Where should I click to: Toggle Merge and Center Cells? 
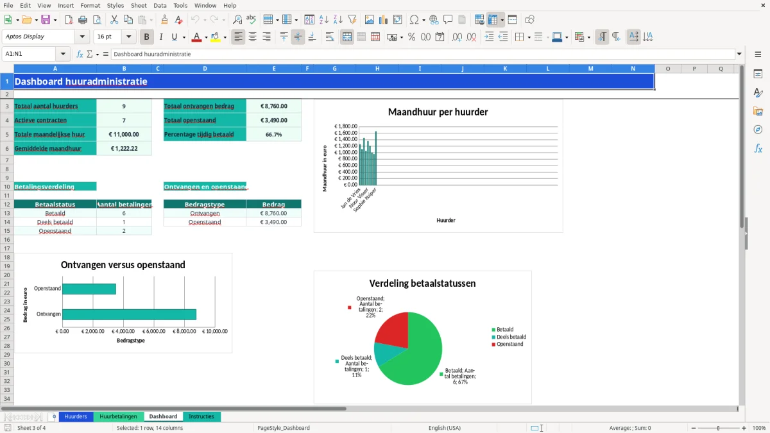pos(347,37)
